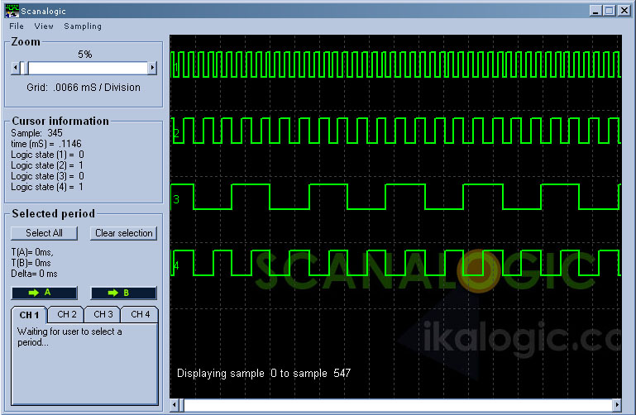Switch to the CH 2 tab
The image size is (636, 415).
(x=66, y=314)
